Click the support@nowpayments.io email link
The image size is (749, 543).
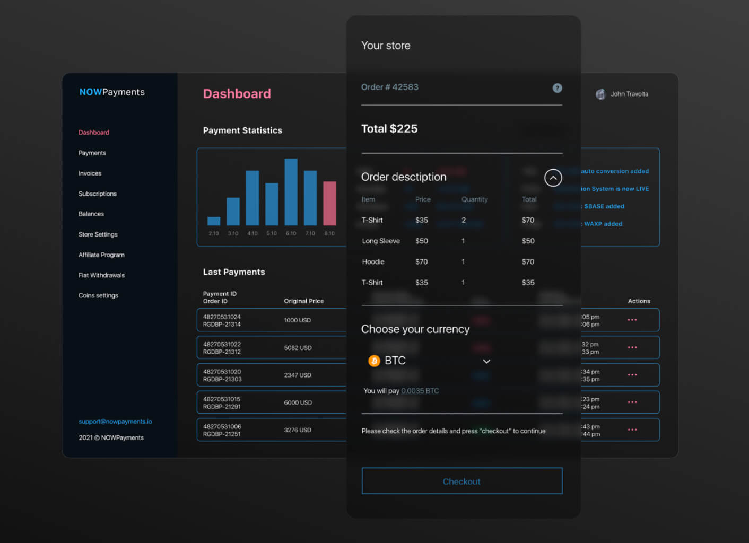pyautogui.click(x=115, y=421)
